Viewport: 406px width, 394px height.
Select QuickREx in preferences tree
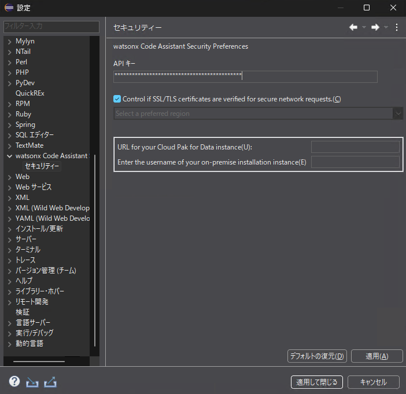(x=29, y=93)
